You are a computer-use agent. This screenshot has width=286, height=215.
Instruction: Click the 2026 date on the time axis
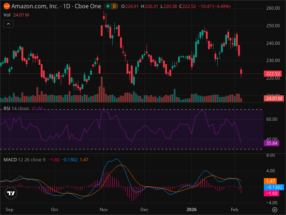[x=192, y=210]
